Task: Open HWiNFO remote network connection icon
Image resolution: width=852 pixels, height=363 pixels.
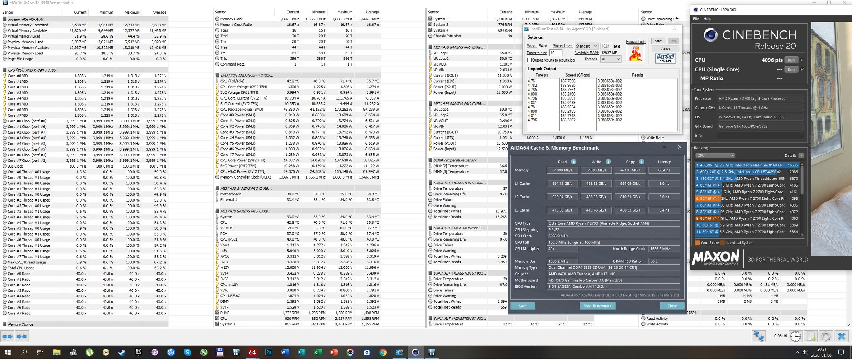Action: tap(758, 337)
